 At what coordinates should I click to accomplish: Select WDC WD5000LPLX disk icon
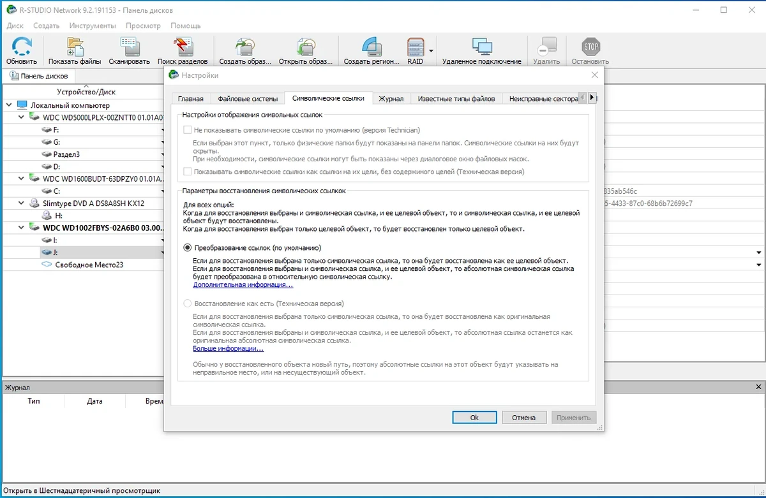pos(35,117)
